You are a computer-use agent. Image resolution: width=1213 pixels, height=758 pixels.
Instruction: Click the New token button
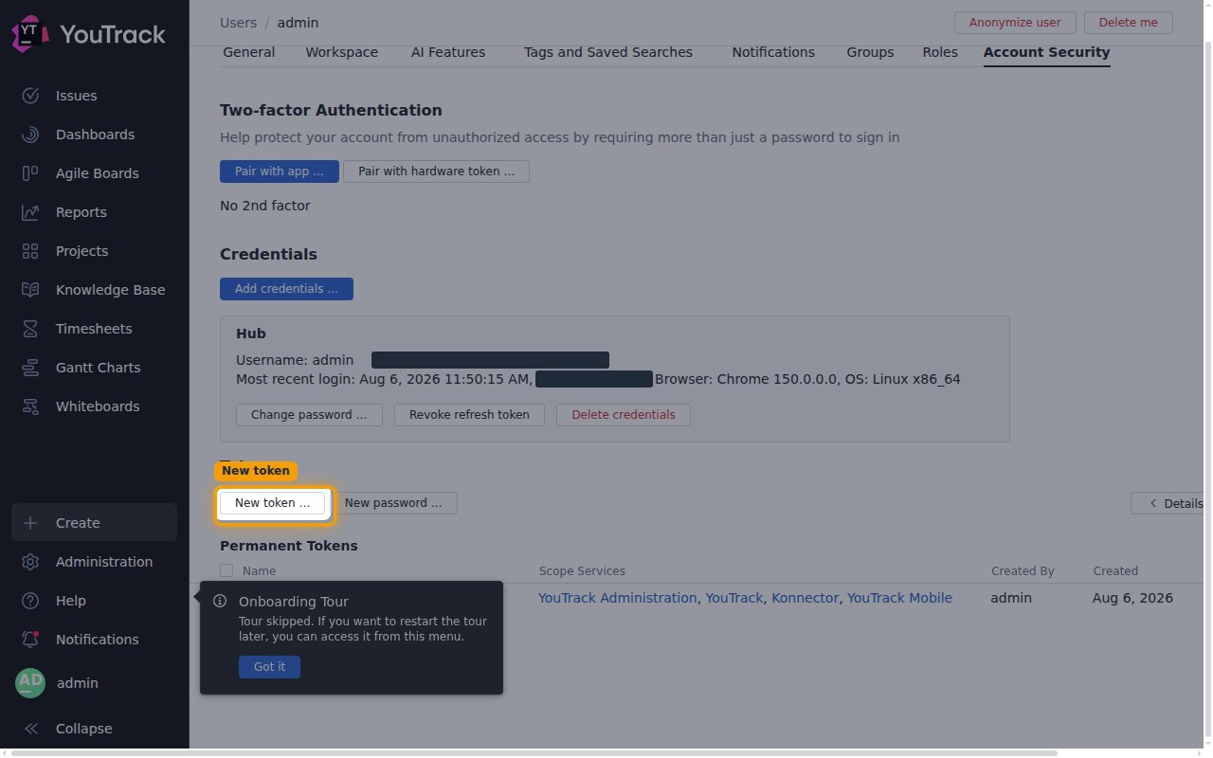coord(272,503)
